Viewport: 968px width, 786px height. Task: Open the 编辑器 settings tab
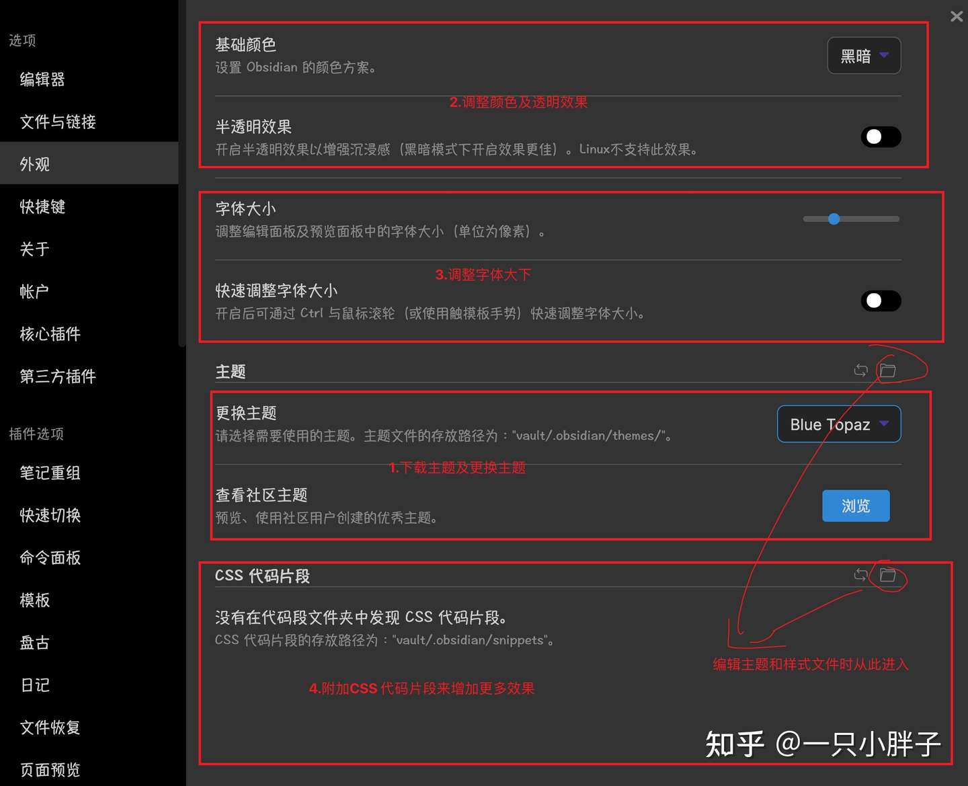click(89, 79)
